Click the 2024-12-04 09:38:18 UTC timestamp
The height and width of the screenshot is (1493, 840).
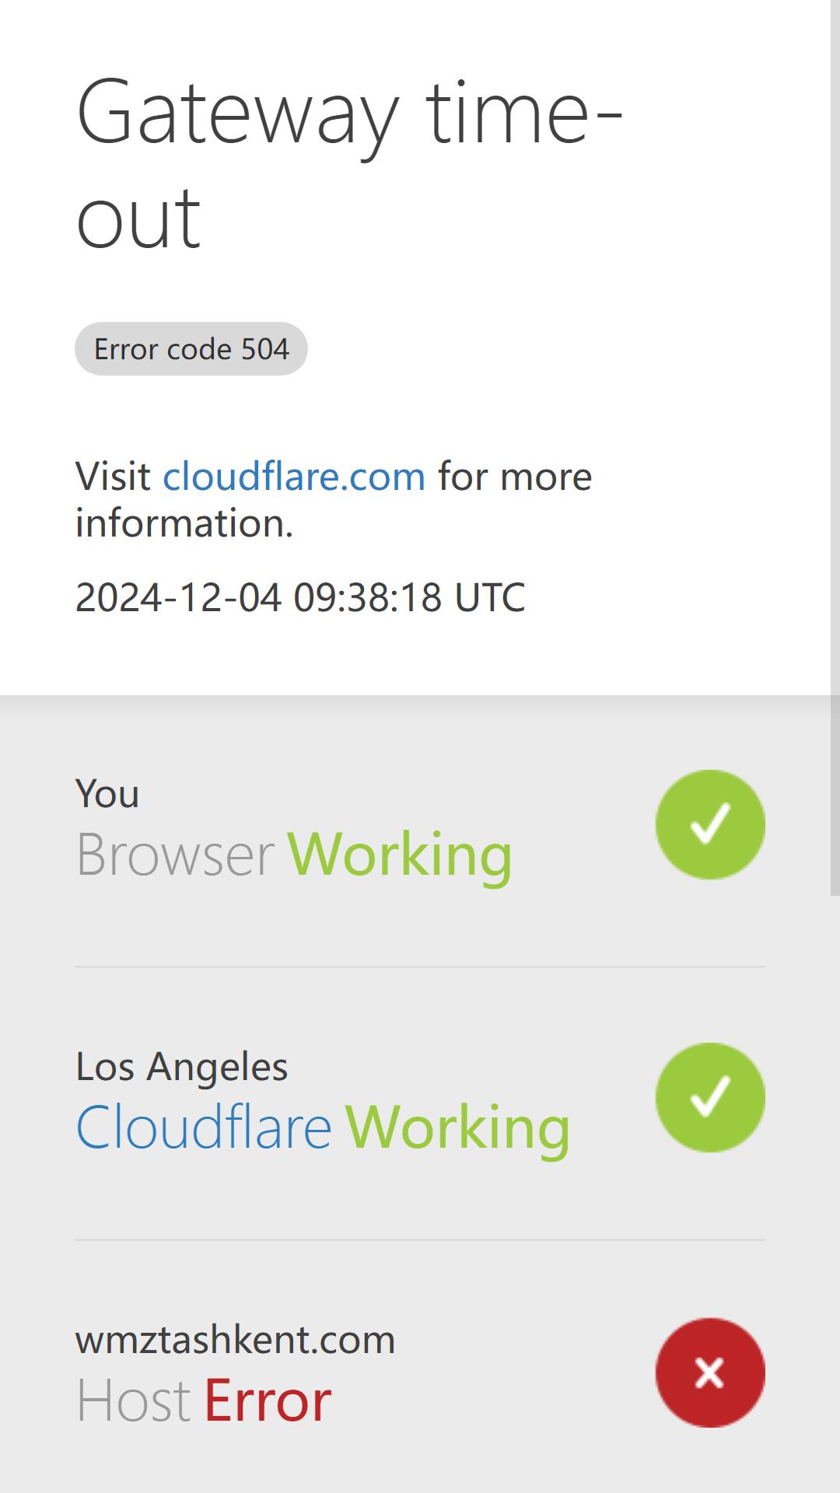click(x=300, y=597)
